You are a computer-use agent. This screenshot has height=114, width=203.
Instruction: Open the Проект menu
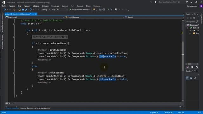coord(27,6)
